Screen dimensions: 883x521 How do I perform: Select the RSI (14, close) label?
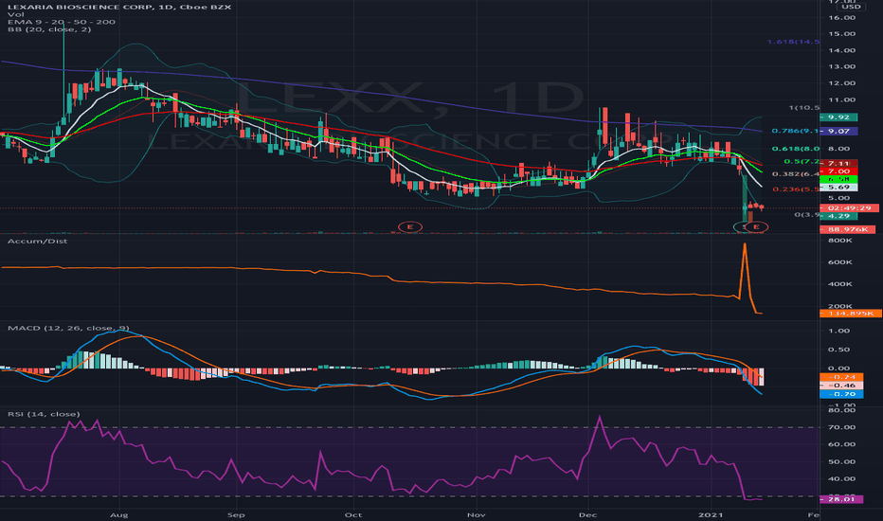coord(44,414)
